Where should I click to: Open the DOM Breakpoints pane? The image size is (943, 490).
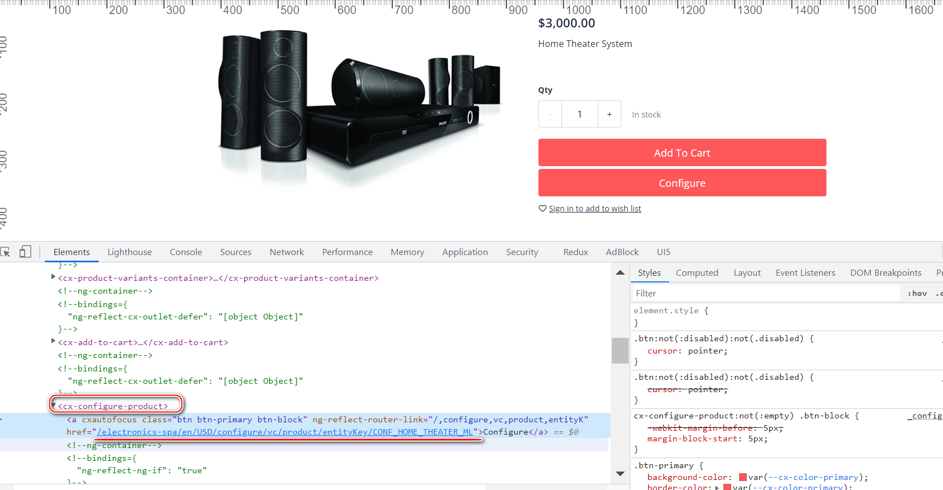[886, 273]
